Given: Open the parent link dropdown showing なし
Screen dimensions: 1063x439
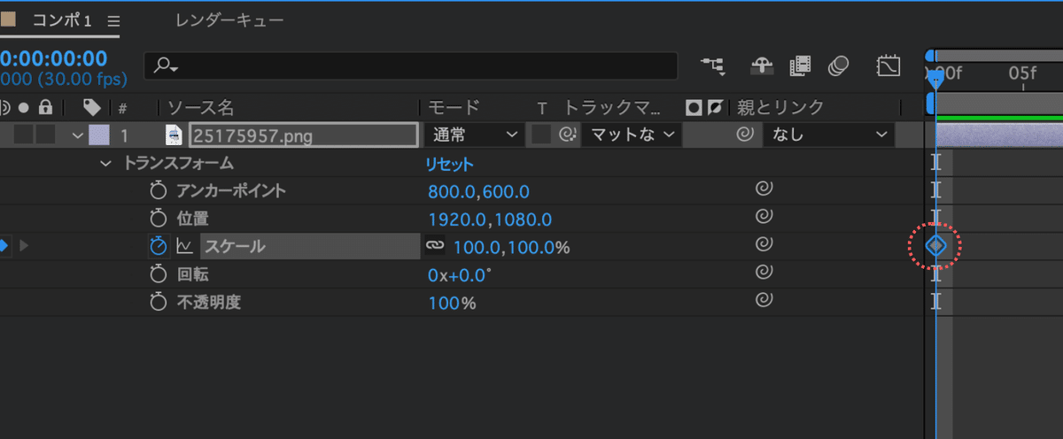Looking at the screenshot, I should [829, 135].
